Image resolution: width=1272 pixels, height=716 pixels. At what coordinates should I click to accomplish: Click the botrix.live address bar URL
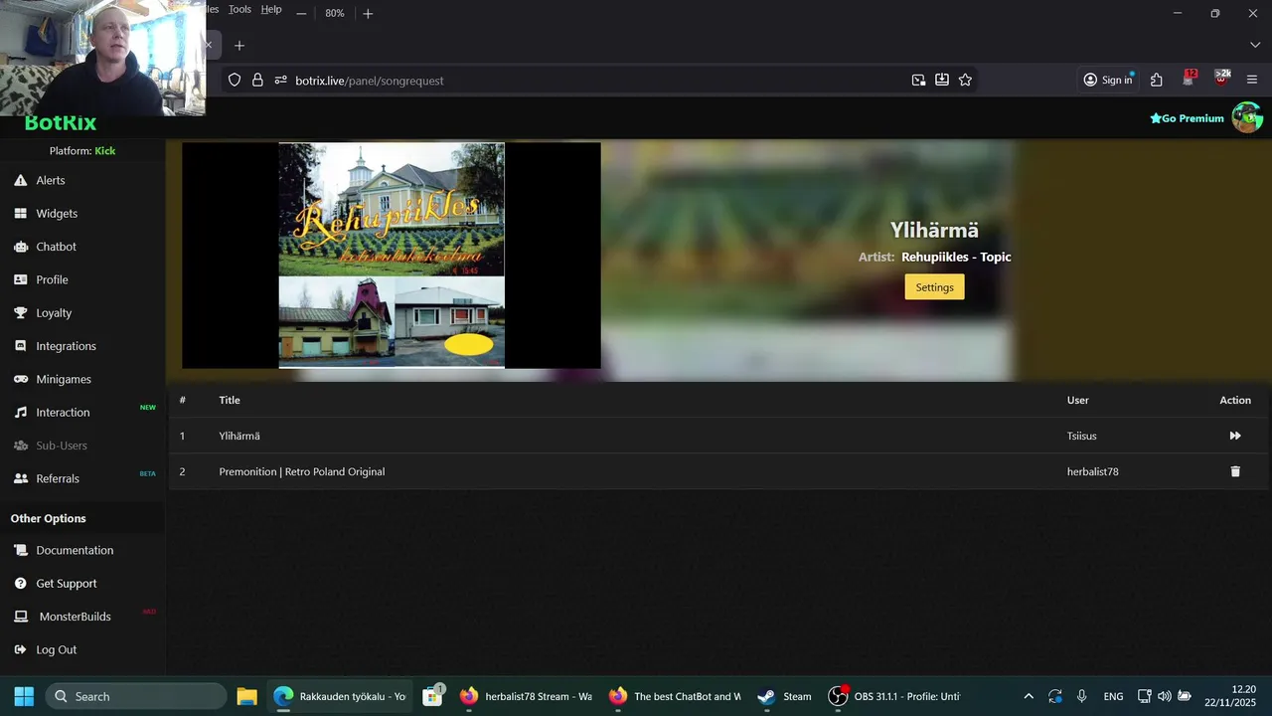tap(370, 81)
